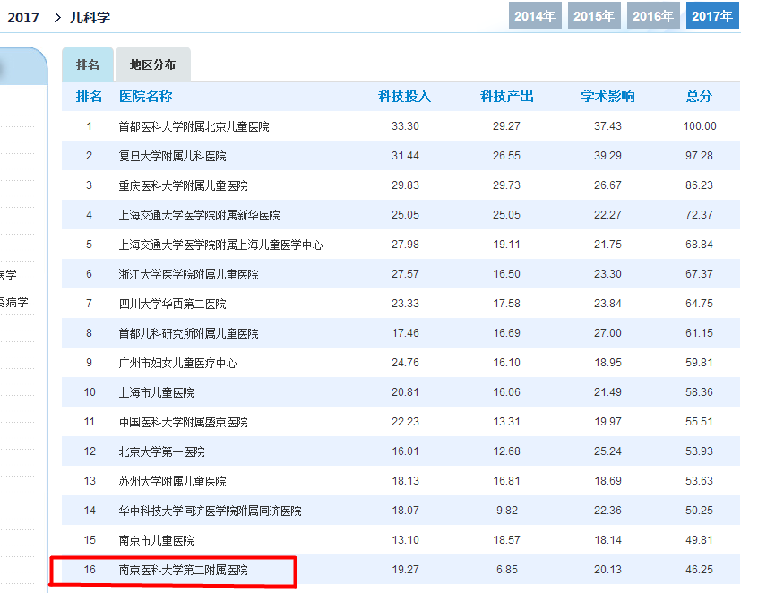Viewport: 758px width, 593px height.
Task: Select 华中科技大学同济医学院附属同济医院 row name
Action: point(211,511)
